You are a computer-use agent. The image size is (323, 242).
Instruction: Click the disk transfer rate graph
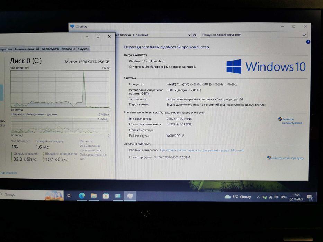(x=60, y=125)
